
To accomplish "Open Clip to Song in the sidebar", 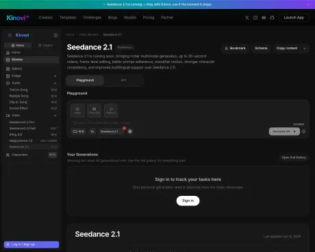I will pos(33,102).
